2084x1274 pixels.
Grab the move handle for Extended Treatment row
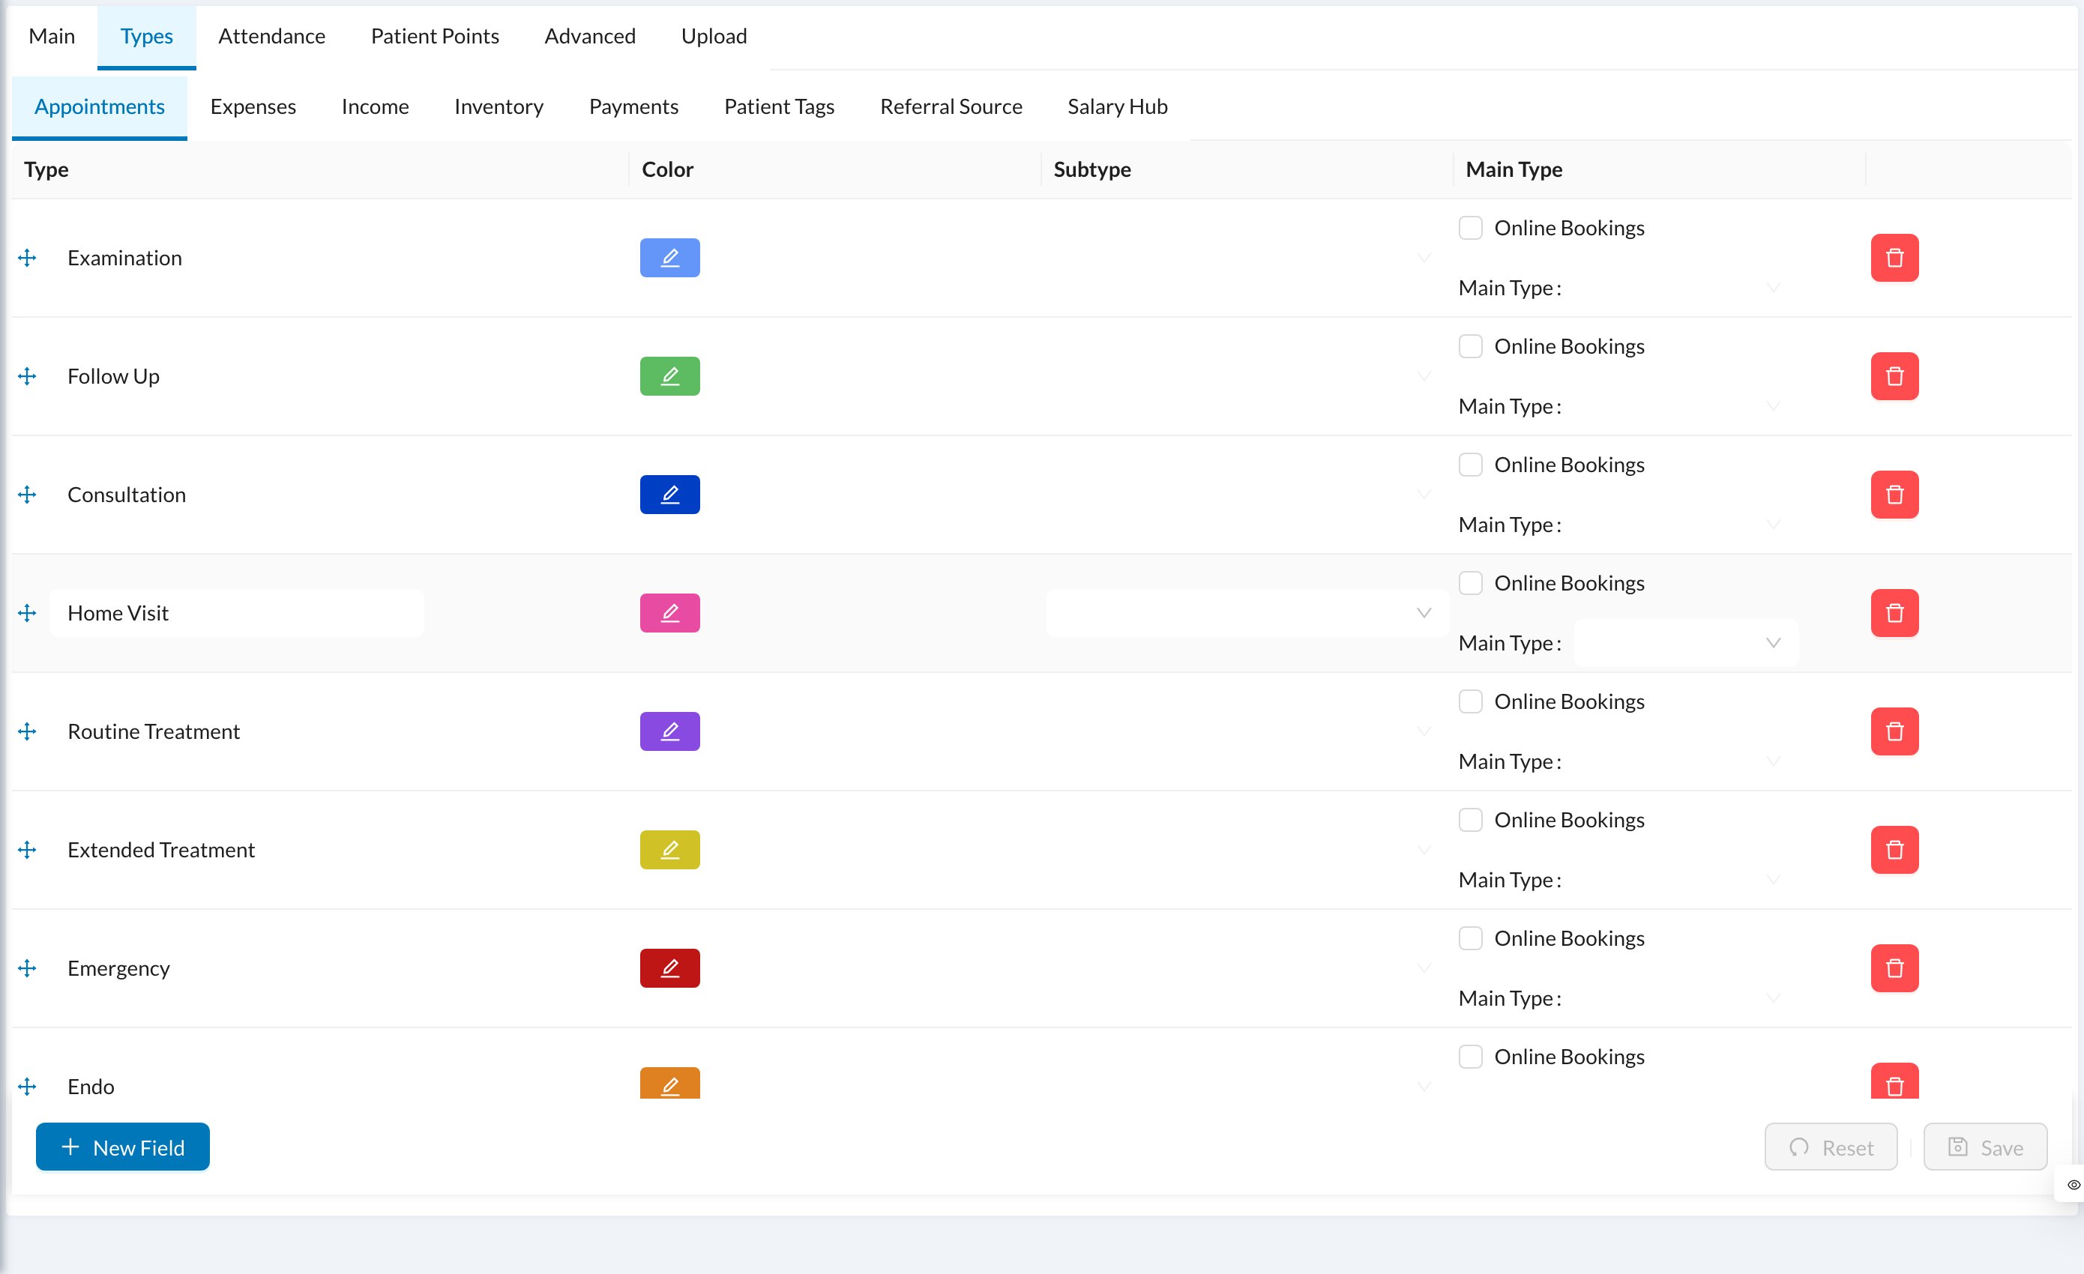click(27, 850)
